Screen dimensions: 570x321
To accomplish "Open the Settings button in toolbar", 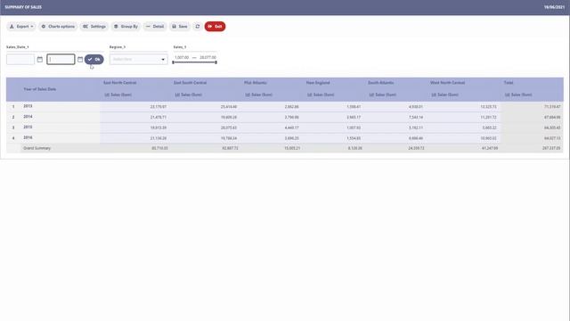I will tap(94, 27).
